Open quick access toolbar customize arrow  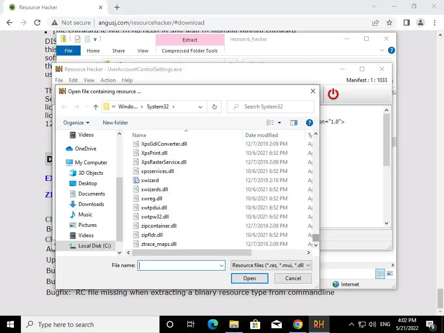click(x=95, y=39)
